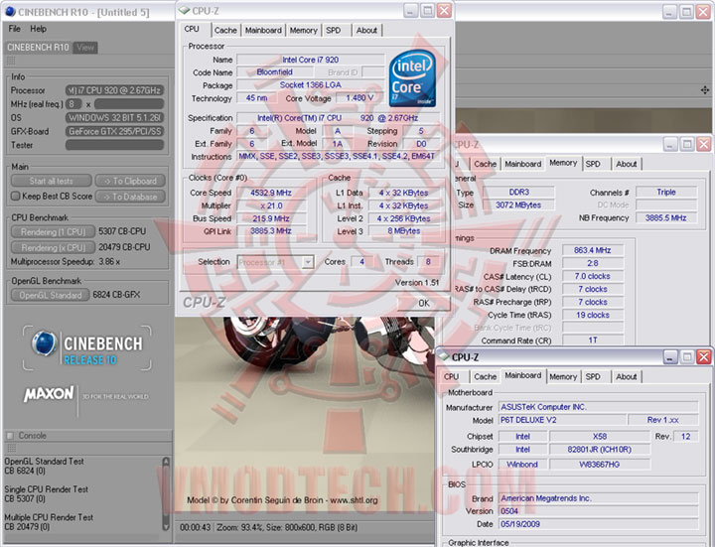Click the console scrollbar up arrow
Screen dimensions: 715x547
[x=166, y=462]
